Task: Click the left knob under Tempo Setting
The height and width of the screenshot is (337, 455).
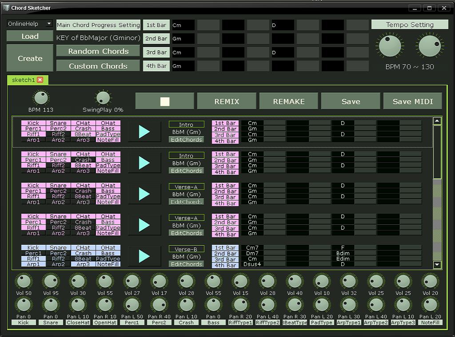Action: coord(390,46)
